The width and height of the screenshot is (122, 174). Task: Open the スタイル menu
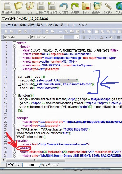tap(52, 25)
